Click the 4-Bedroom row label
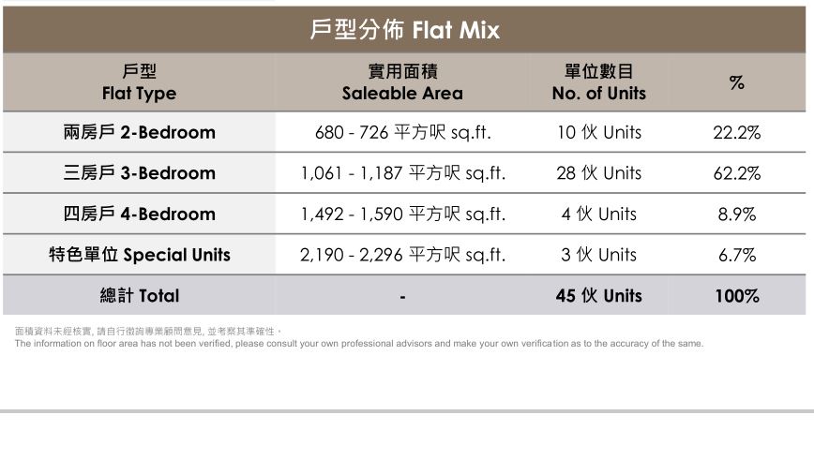814x459 pixels. pos(139,214)
